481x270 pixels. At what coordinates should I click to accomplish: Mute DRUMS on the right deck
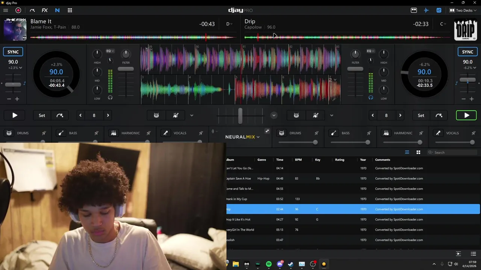[x=316, y=133]
